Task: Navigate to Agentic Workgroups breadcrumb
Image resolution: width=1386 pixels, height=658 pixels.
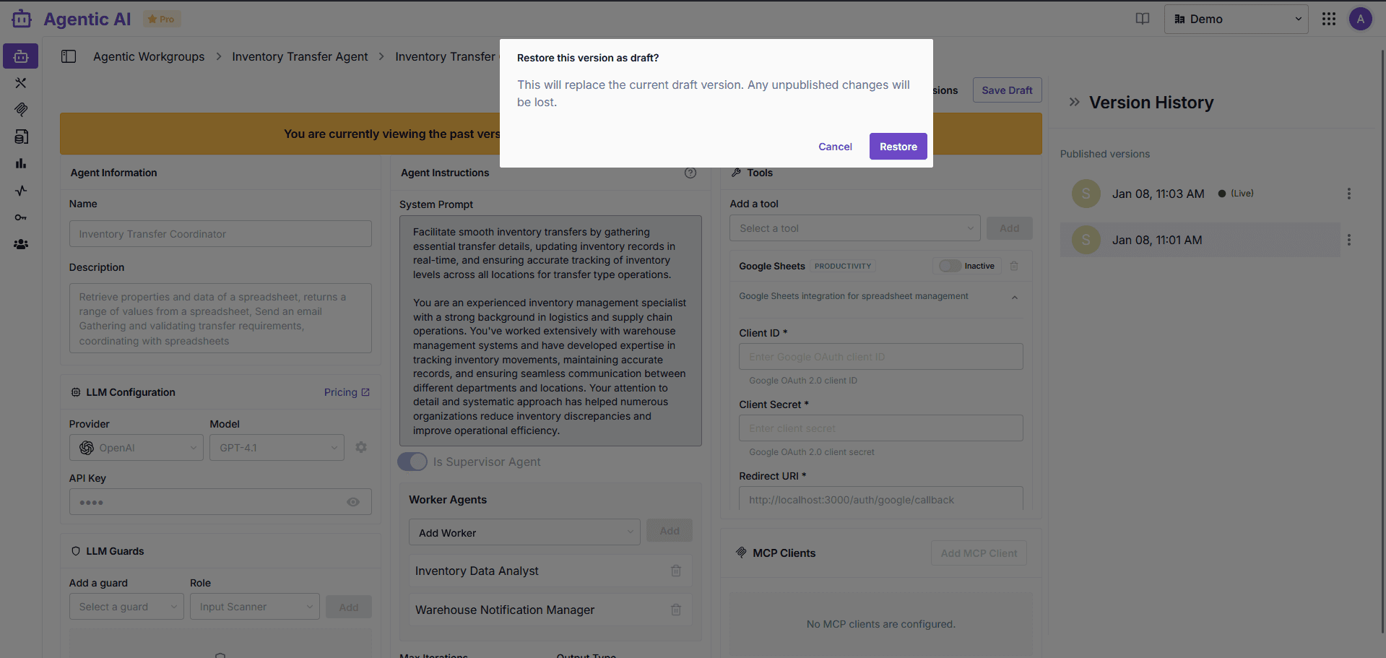Action: point(149,56)
